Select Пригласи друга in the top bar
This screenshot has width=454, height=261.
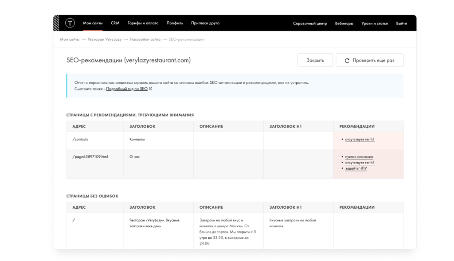click(205, 23)
